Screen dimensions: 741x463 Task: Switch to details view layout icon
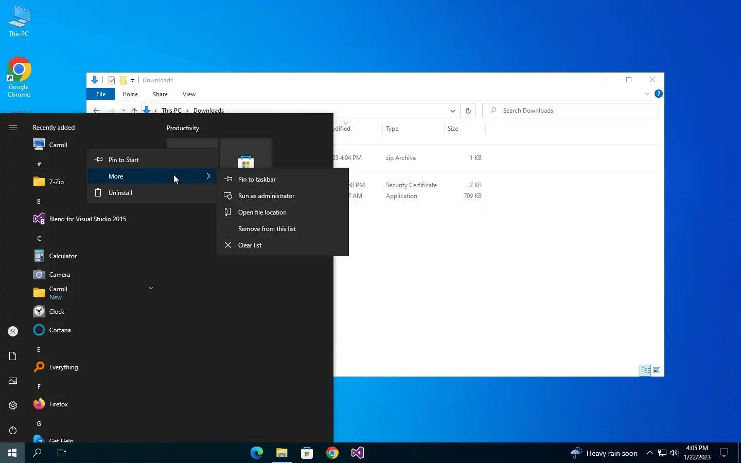tap(645, 370)
